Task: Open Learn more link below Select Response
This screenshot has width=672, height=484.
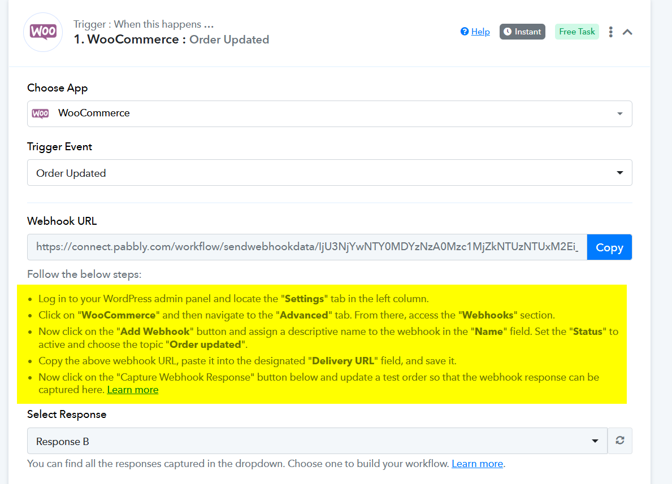Action: pos(477,464)
